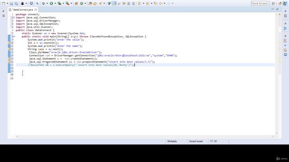Open the New wizard dropdown arrow
Screen dimensions: 289x162
pyautogui.click(x=7, y=4)
